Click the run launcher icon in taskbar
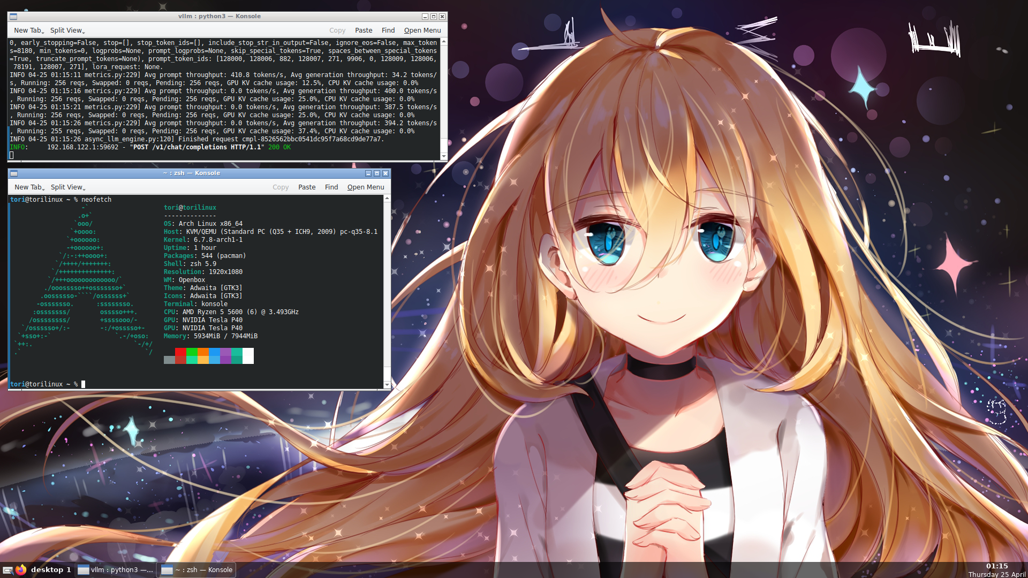1028x578 pixels. pos(7,570)
